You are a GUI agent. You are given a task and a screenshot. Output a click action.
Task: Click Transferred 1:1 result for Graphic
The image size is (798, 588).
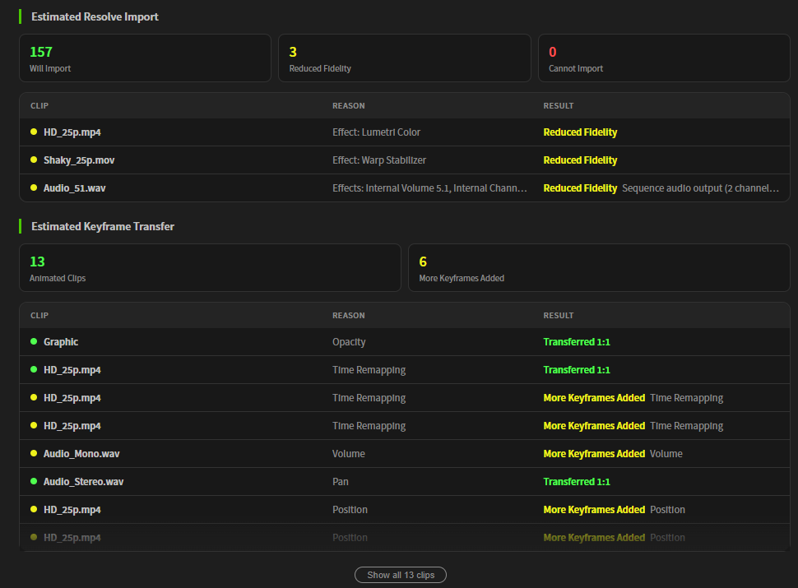pos(577,342)
